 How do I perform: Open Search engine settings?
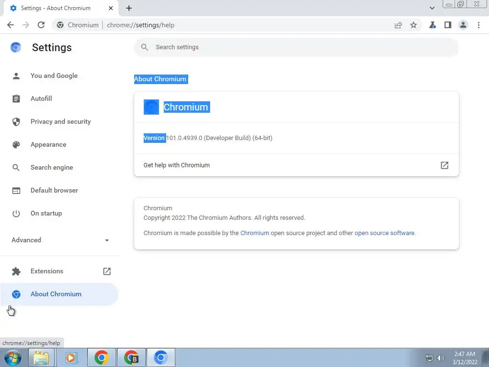click(52, 167)
